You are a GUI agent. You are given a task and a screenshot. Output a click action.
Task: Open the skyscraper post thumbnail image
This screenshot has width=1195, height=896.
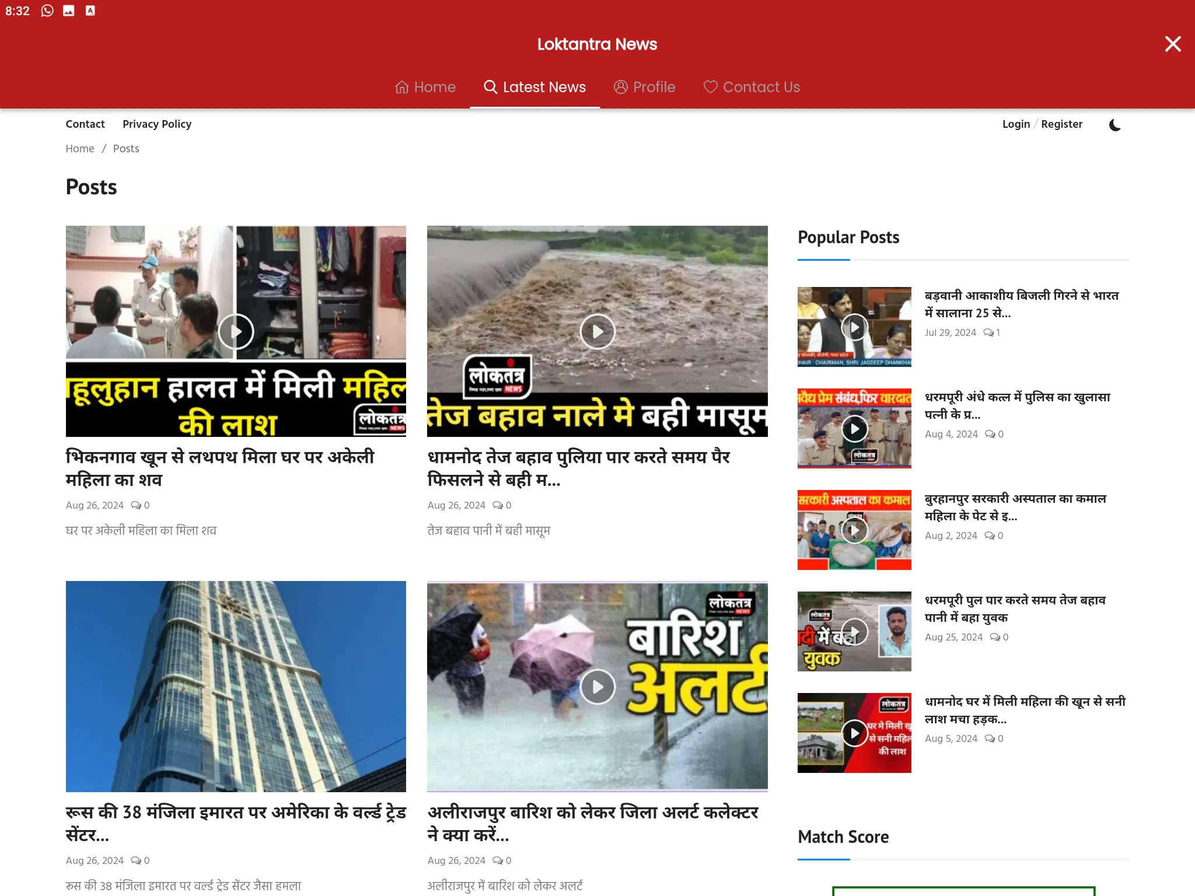tap(236, 687)
